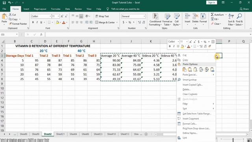This screenshot has width=252, height=142.
Task: Click Insert cells icon in ribbon
Action: 187,17
